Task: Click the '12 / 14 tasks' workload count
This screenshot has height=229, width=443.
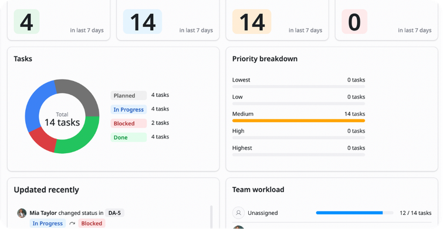Action: pyautogui.click(x=415, y=213)
